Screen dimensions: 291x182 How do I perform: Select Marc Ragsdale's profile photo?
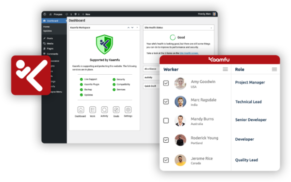click(180, 101)
